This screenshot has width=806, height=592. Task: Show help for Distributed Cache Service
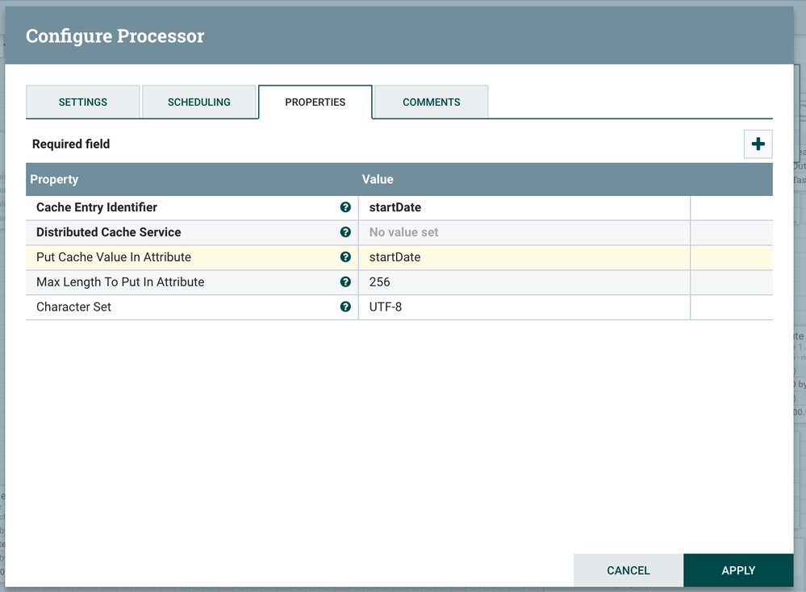click(x=345, y=232)
